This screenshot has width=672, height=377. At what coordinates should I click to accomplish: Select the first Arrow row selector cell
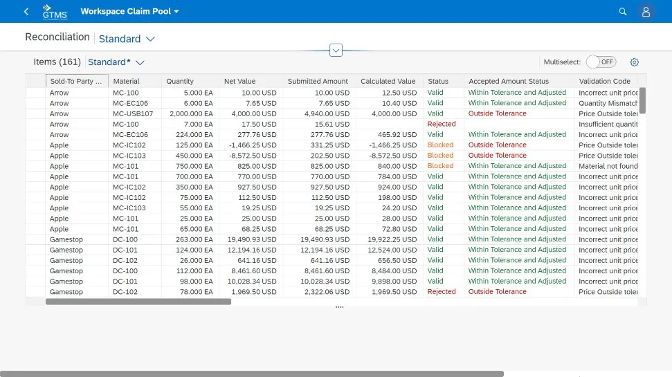(35, 93)
